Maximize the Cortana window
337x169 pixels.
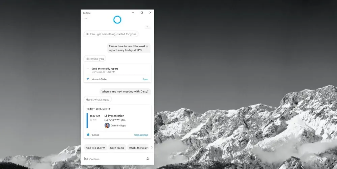[142, 13]
